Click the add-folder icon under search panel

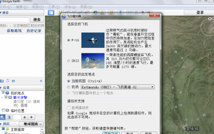click(x=2, y=81)
